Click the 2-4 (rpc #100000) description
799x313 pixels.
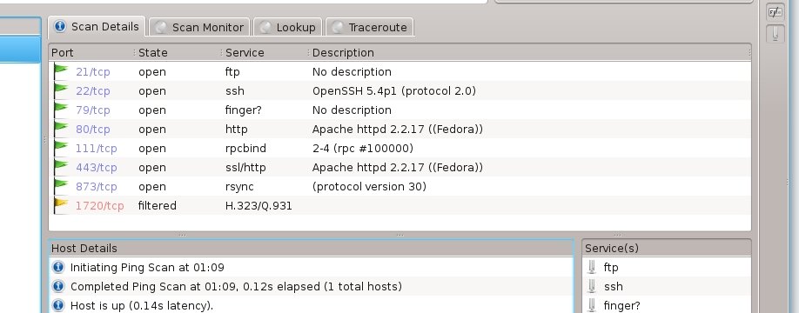pyautogui.click(x=363, y=149)
